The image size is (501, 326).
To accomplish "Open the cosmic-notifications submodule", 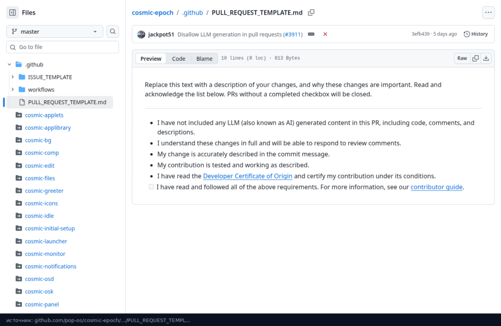I will point(50,266).
